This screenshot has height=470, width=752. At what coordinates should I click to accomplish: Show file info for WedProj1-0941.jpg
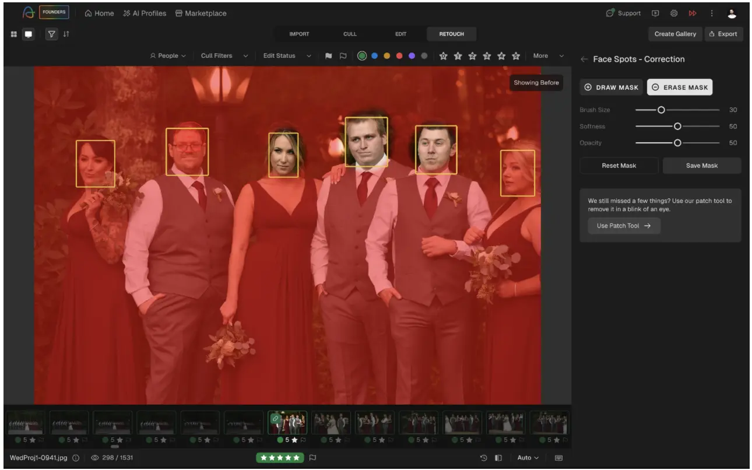point(76,458)
